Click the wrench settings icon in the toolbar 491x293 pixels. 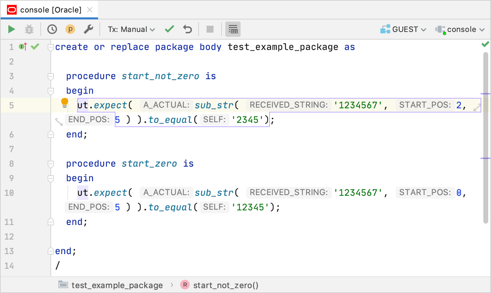[x=88, y=29]
